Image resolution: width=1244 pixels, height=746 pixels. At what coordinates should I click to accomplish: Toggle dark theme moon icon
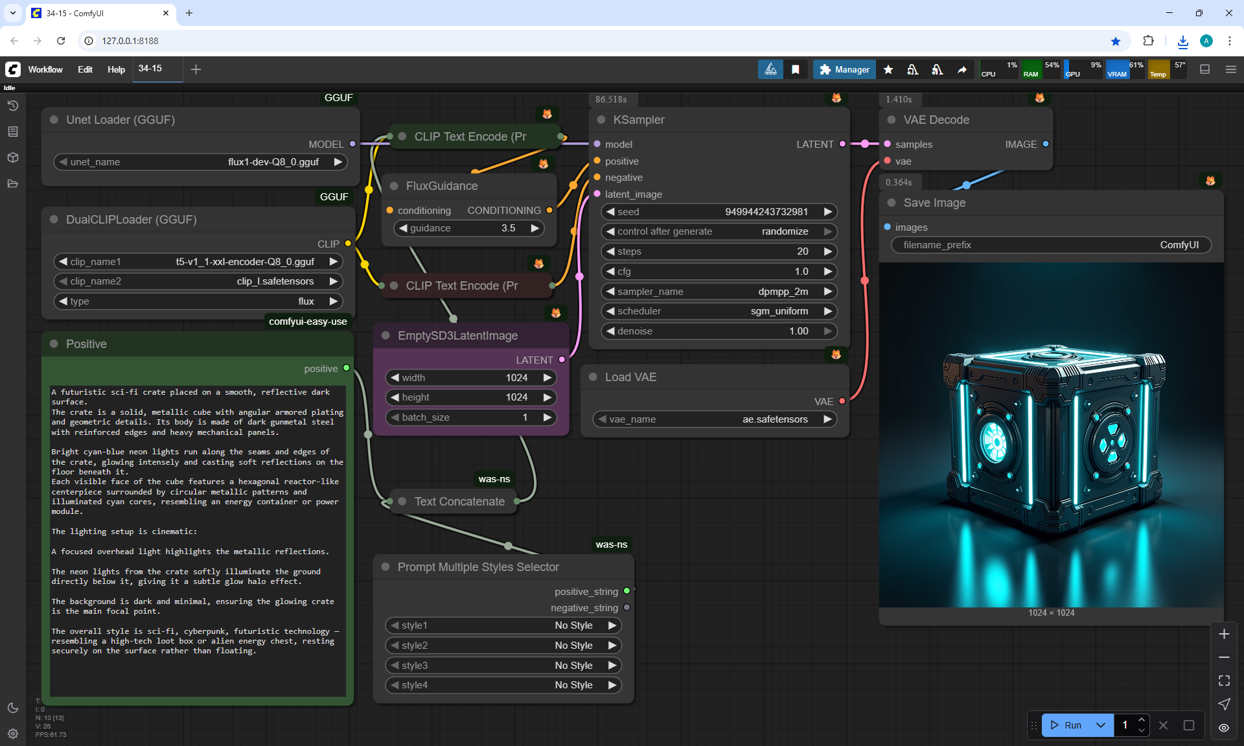tap(13, 708)
